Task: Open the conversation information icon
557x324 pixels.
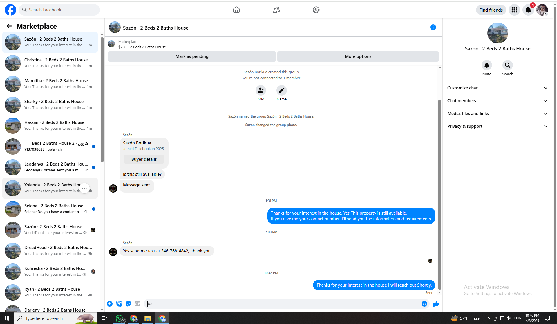Action: [433, 28]
